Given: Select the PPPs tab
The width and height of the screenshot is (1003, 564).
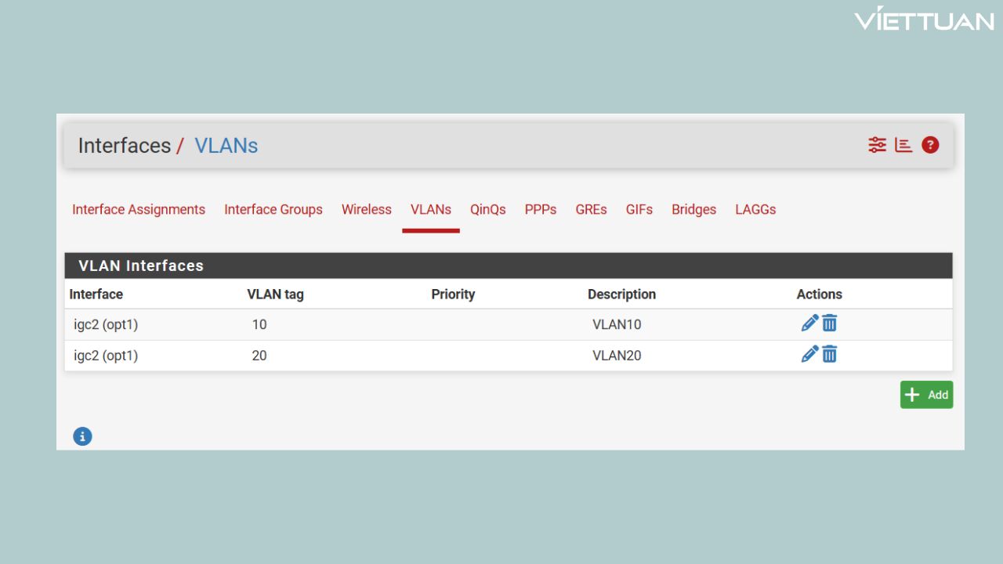Looking at the screenshot, I should pyautogui.click(x=540, y=209).
